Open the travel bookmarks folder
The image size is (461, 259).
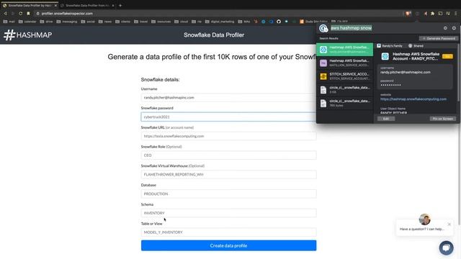(141, 22)
